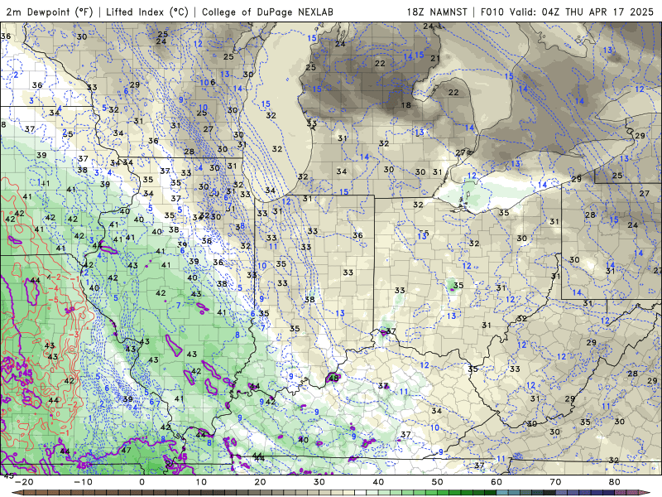Click the 'Valid: 04Z THU APR 17 2025' text

[x=582, y=12]
